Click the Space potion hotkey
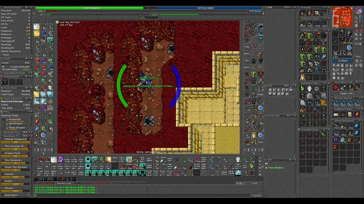 coord(129,167)
